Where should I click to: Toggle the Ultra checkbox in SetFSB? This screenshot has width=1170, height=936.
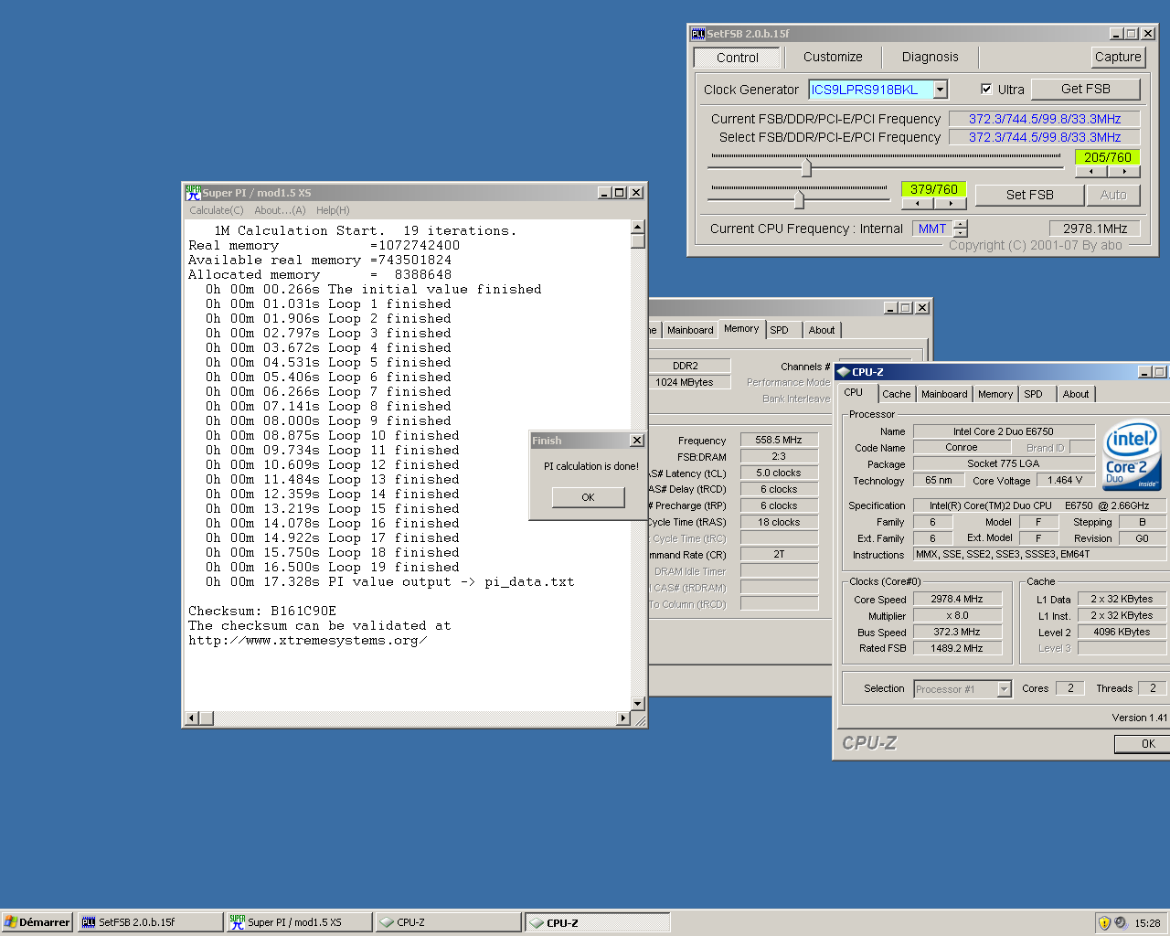pyautogui.click(x=986, y=90)
